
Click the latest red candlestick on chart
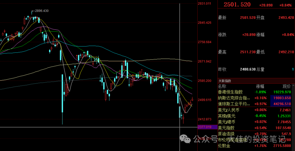pyautogui.click(x=192, y=99)
